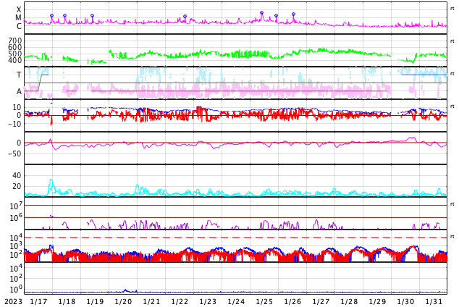Viewport: 459px width, 307px height.
Task: Click the small blue bump at 1/20 in bottom panel
Action: click(125, 290)
